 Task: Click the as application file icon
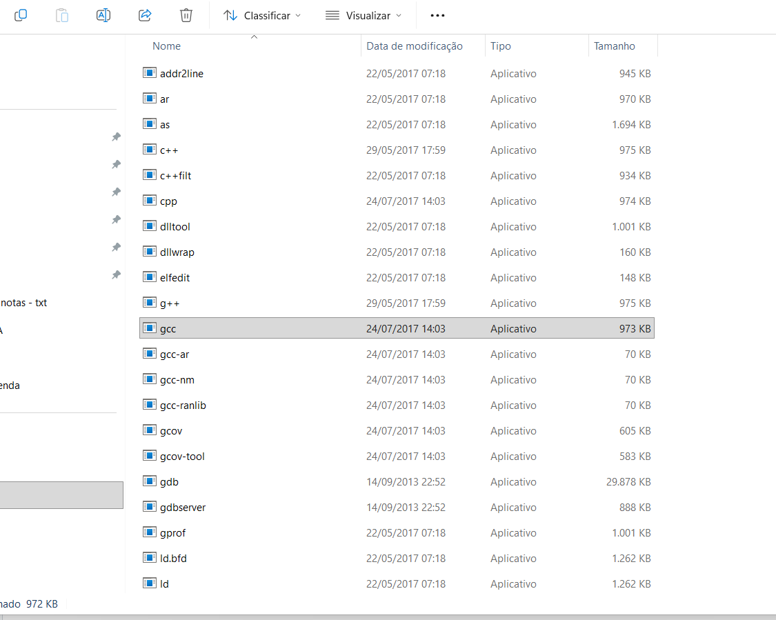pyautogui.click(x=150, y=123)
